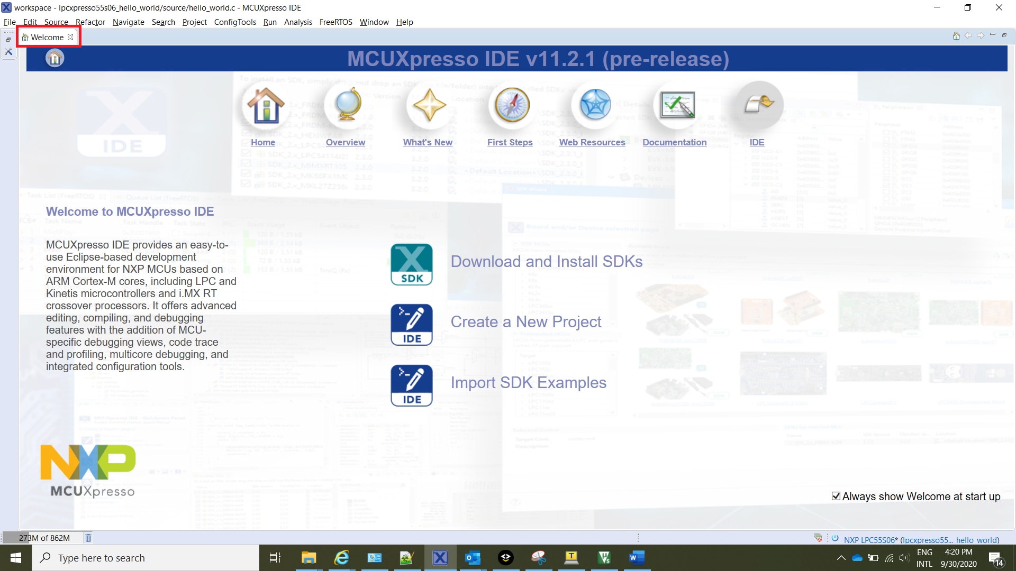The image size is (1016, 571).
Task: Click the SDK download icon
Action: point(412,264)
